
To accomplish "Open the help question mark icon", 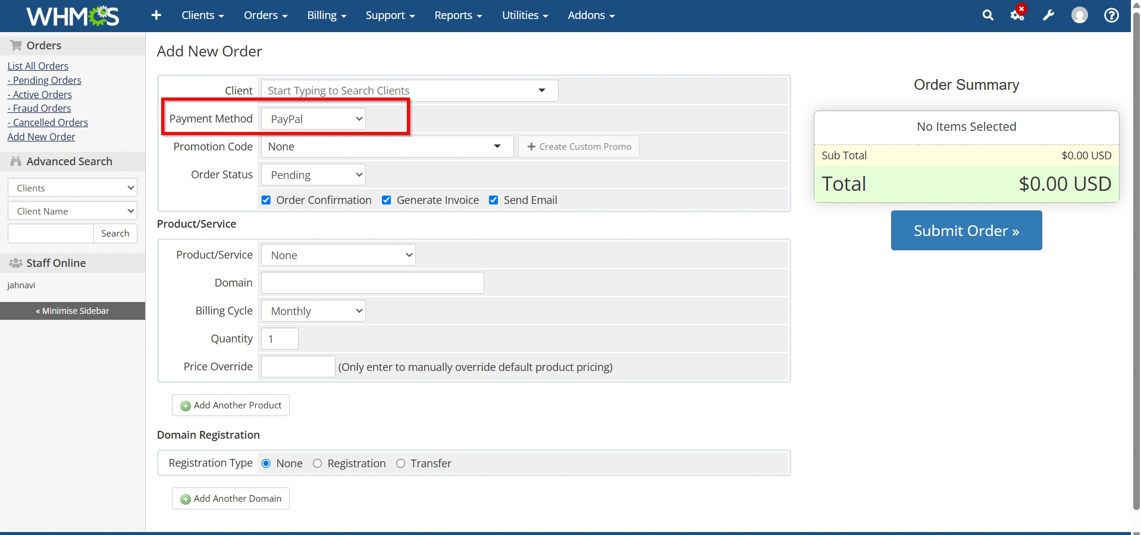I will (x=1111, y=15).
